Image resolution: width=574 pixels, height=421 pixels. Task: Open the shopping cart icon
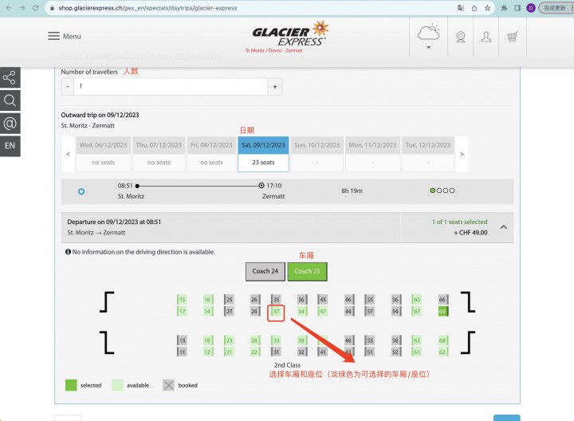pos(512,37)
